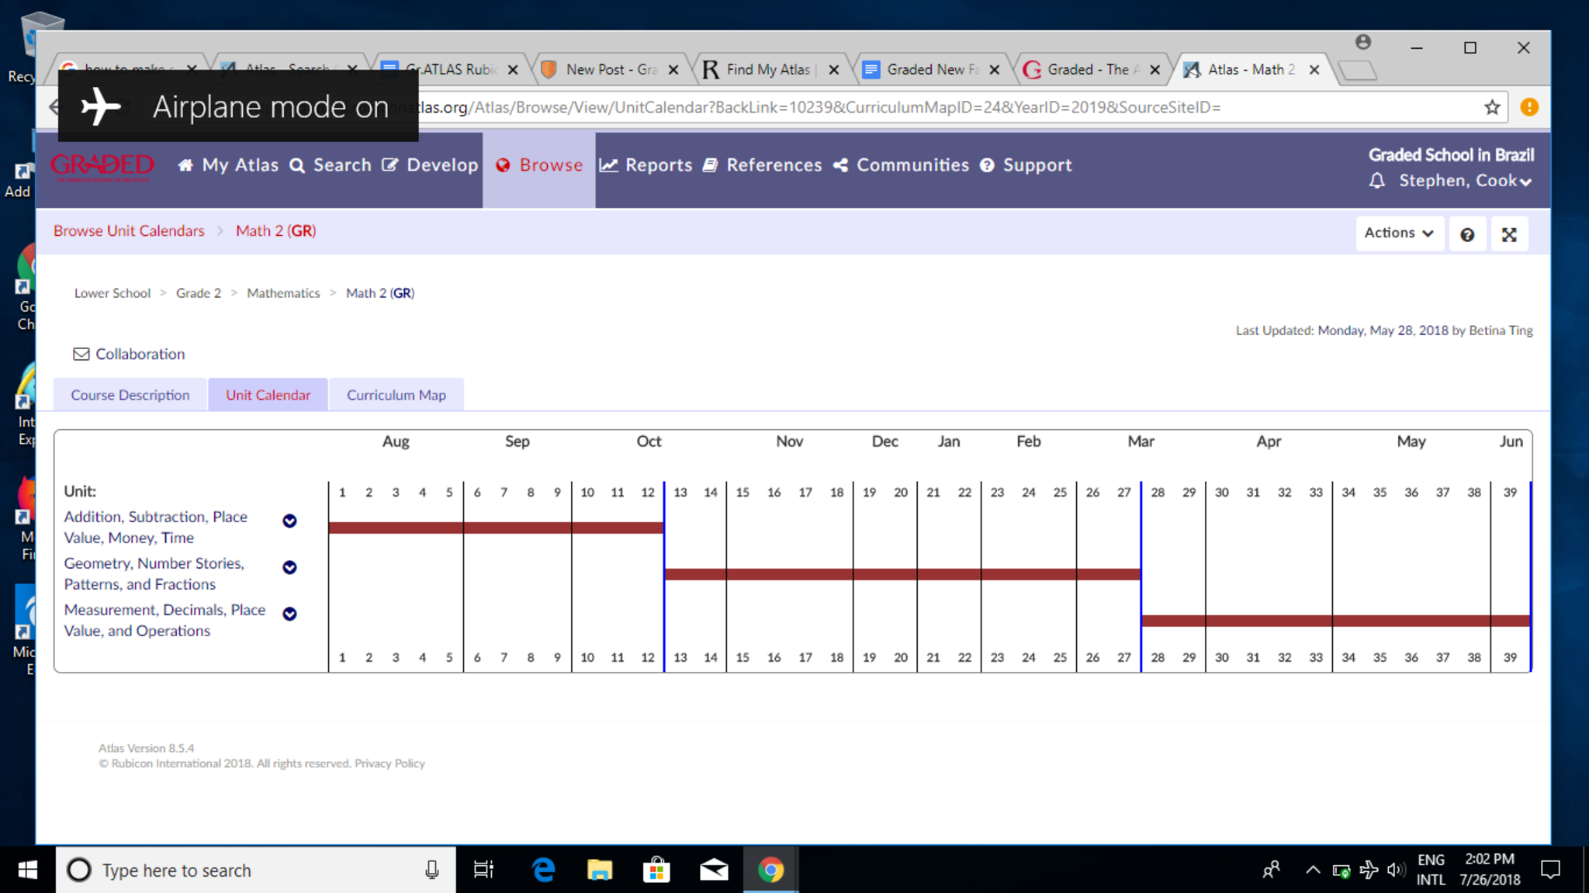Expand Addition, Subtraction, Place Value unit arrow
1589x893 pixels.
[x=289, y=521]
